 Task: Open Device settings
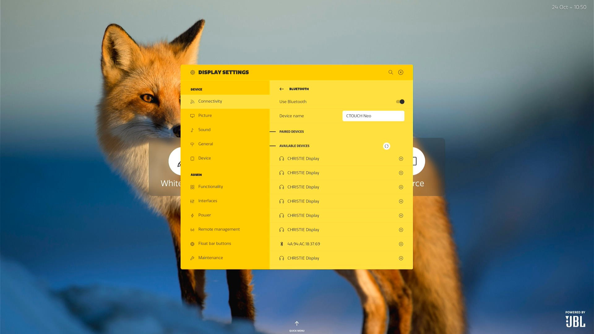(225, 158)
